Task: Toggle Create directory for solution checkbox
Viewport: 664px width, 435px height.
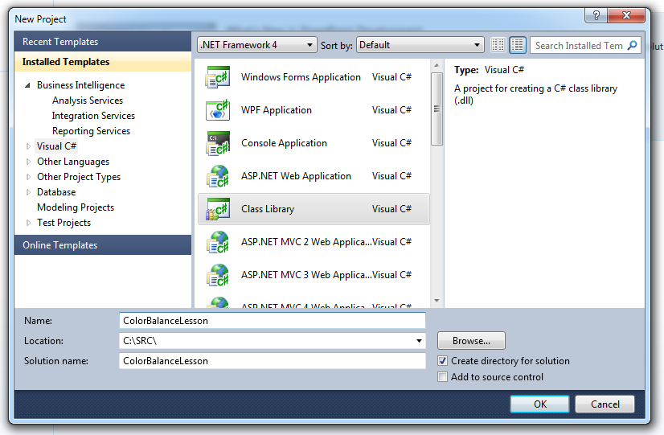Action: 442,361
